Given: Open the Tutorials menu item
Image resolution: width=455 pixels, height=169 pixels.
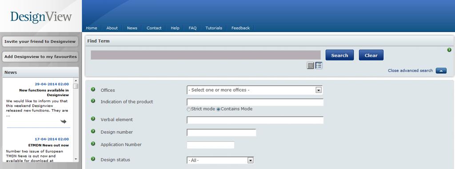Looking at the screenshot, I should (x=214, y=28).
